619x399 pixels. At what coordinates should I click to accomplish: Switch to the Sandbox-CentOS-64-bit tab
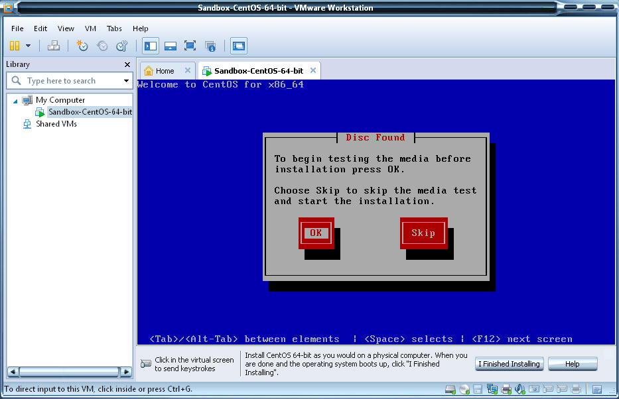[259, 71]
